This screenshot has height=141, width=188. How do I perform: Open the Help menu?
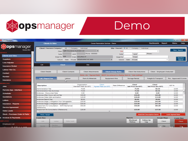[x=183, y=43]
